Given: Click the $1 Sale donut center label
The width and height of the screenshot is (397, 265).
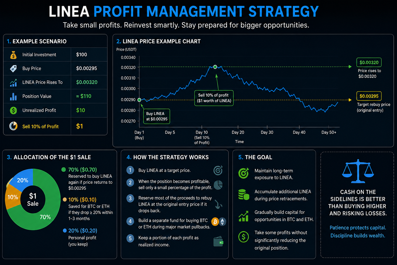Looking at the screenshot, I should coord(33,200).
